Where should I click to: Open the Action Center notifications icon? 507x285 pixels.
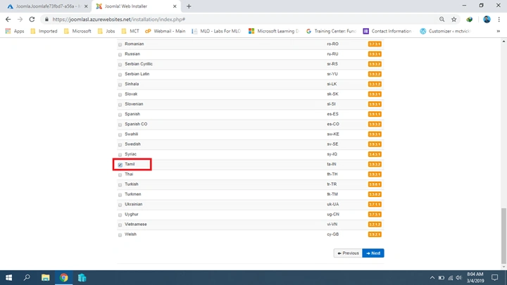(x=495, y=277)
